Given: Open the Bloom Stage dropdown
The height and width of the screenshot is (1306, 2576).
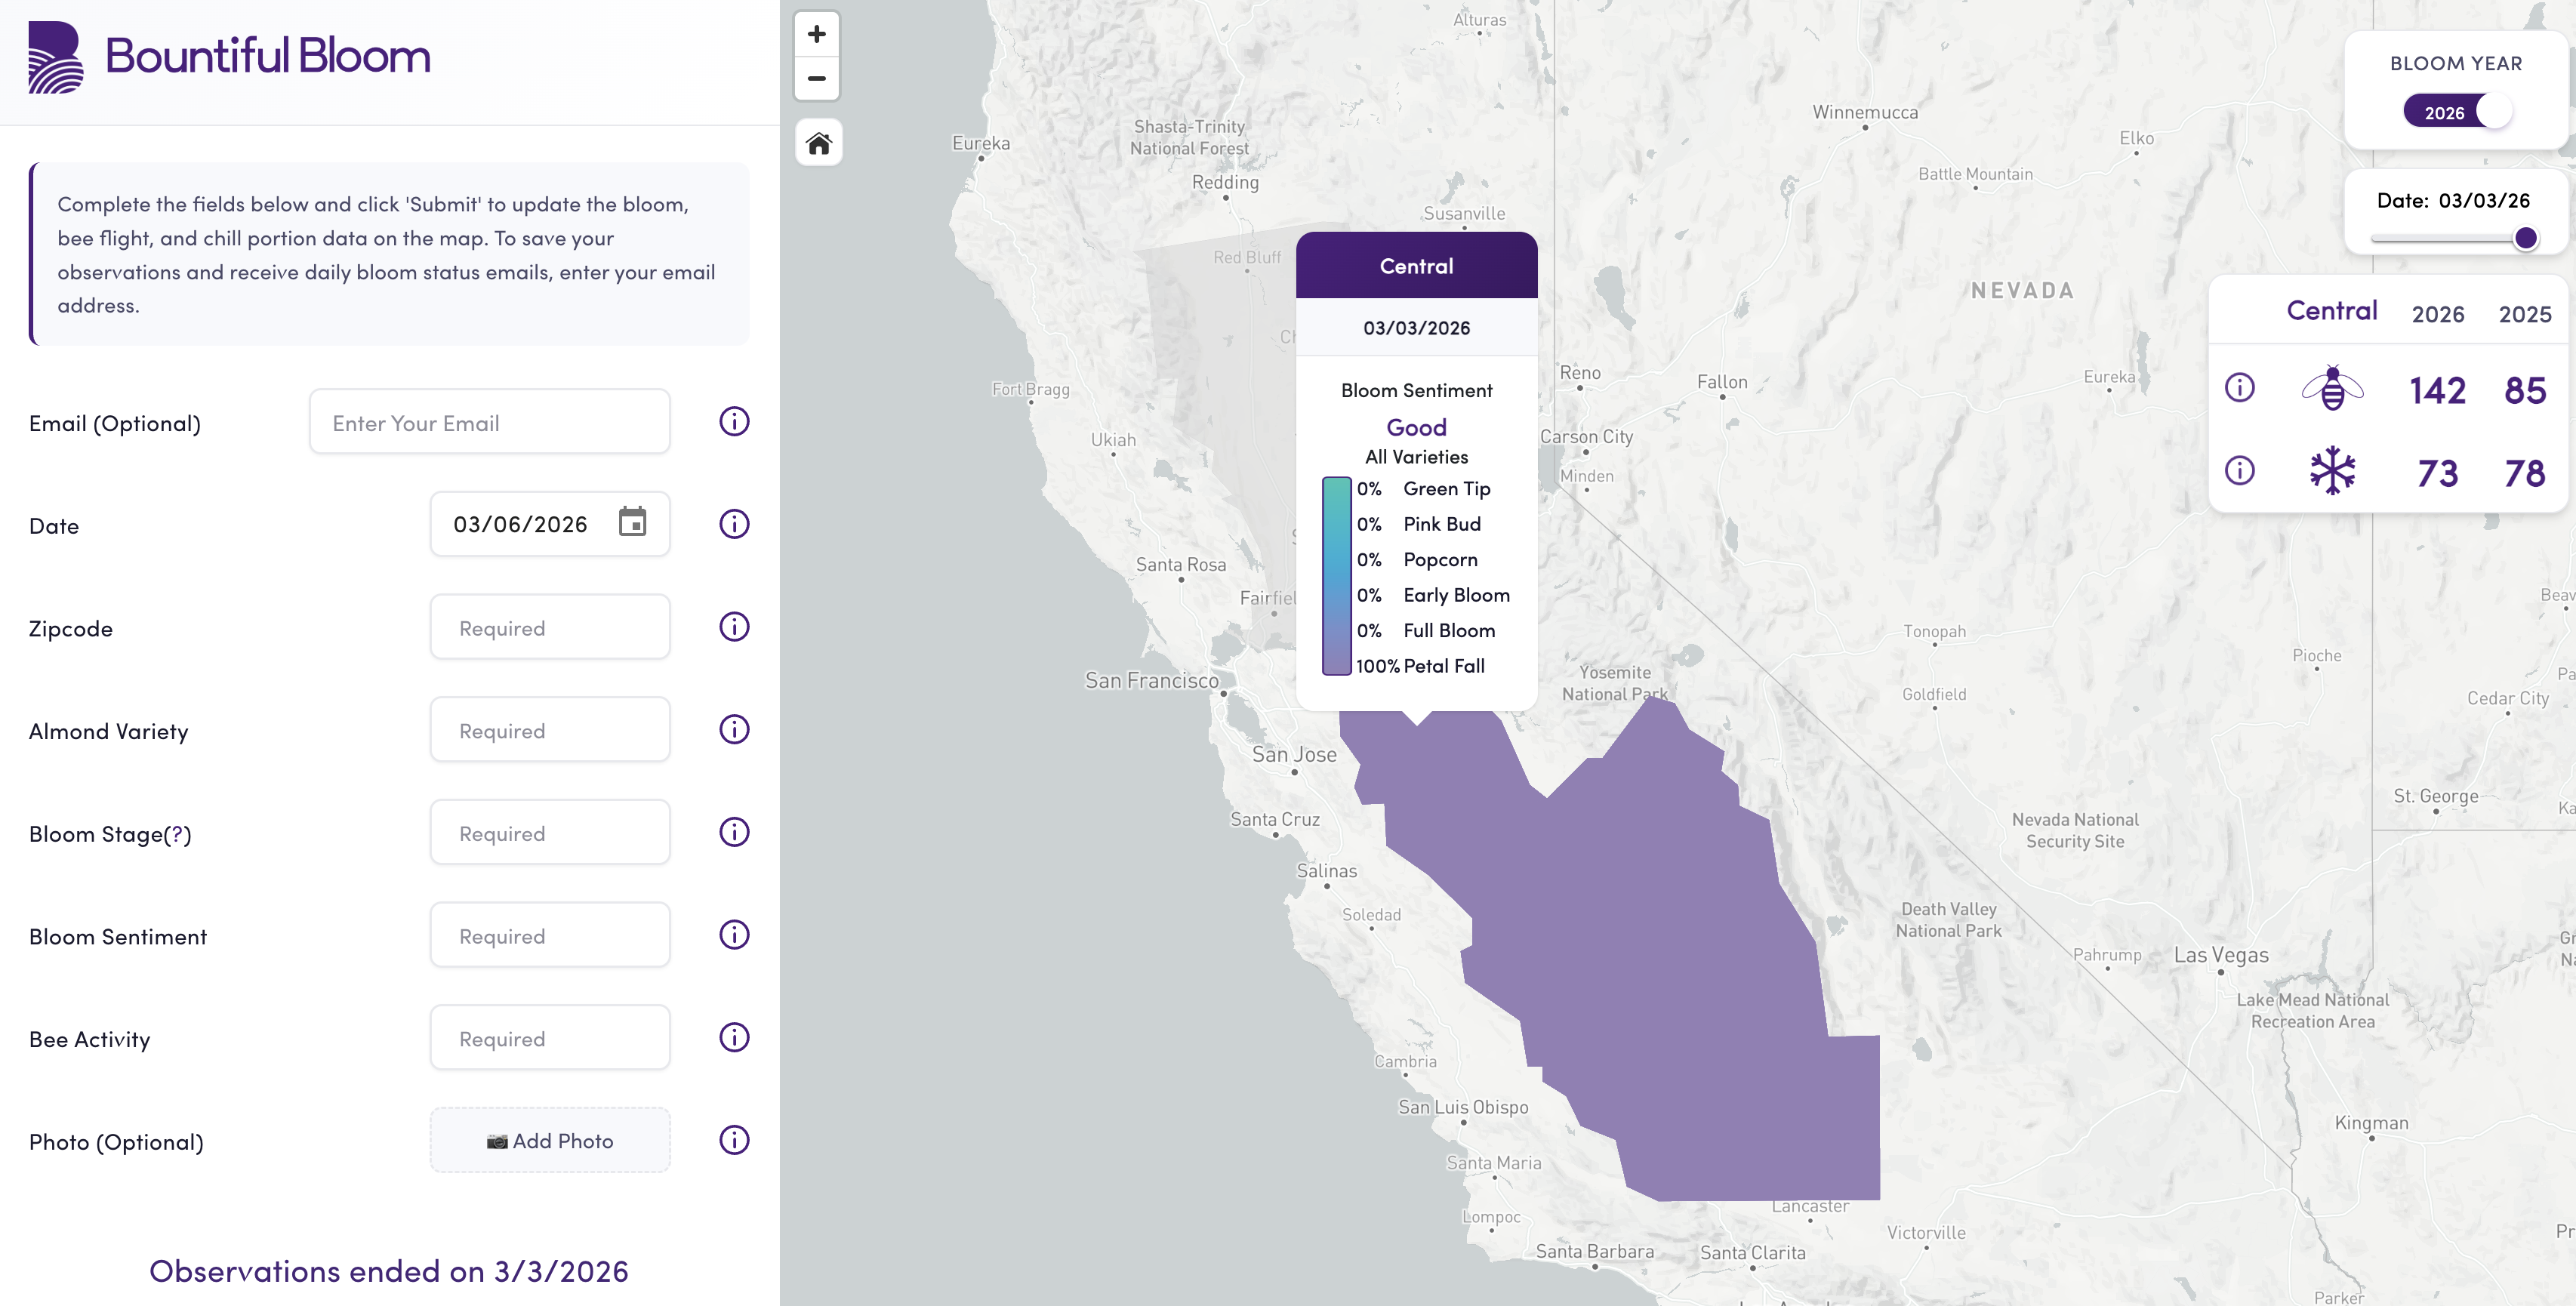Looking at the screenshot, I should point(550,833).
